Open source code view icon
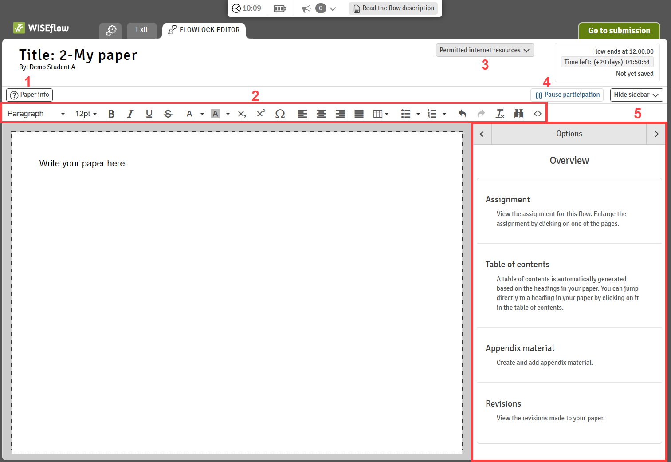This screenshot has height=462, width=671. tap(538, 114)
